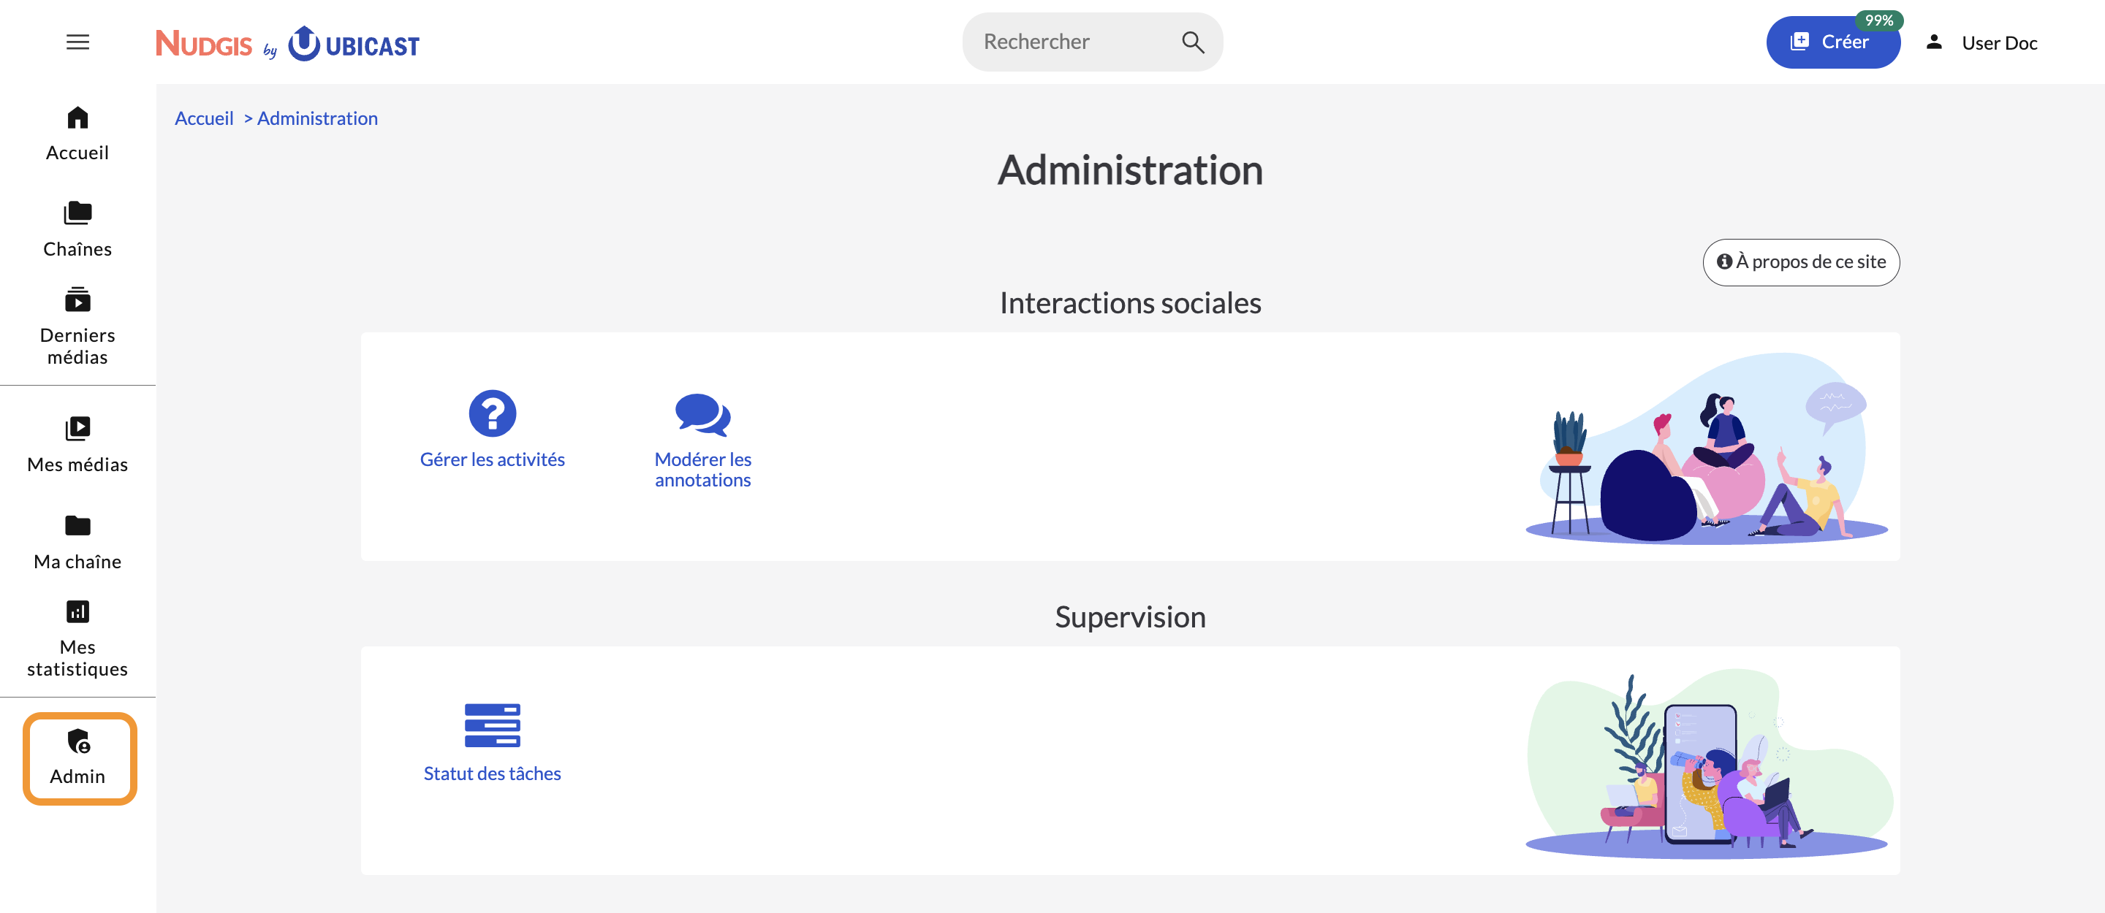This screenshot has height=913, width=2105.
Task: Open Ma chaîne in the sidebar
Action: coord(77,542)
